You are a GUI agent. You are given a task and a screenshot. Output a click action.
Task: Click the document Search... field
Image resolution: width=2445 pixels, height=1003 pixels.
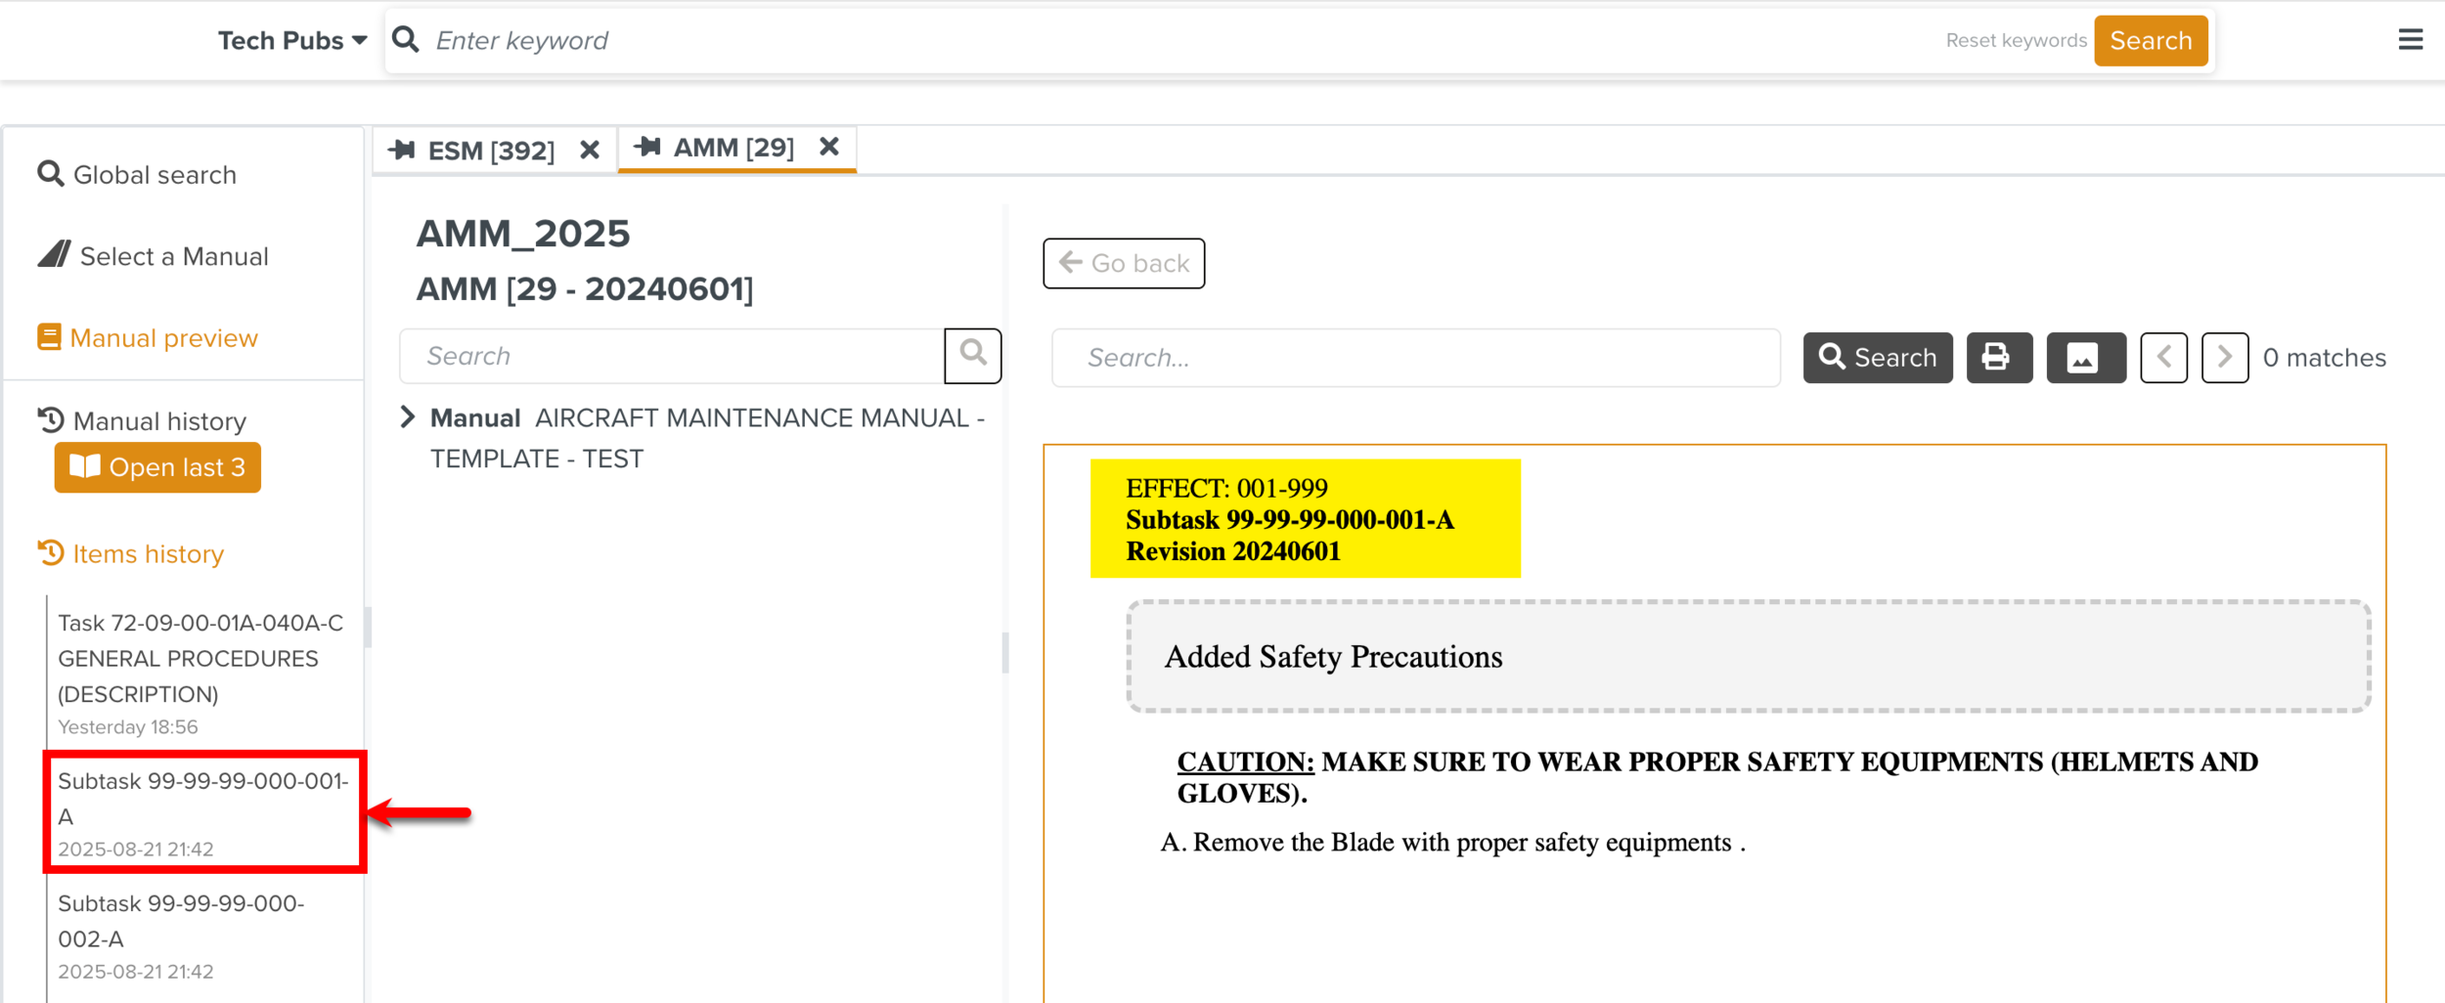(x=1416, y=358)
